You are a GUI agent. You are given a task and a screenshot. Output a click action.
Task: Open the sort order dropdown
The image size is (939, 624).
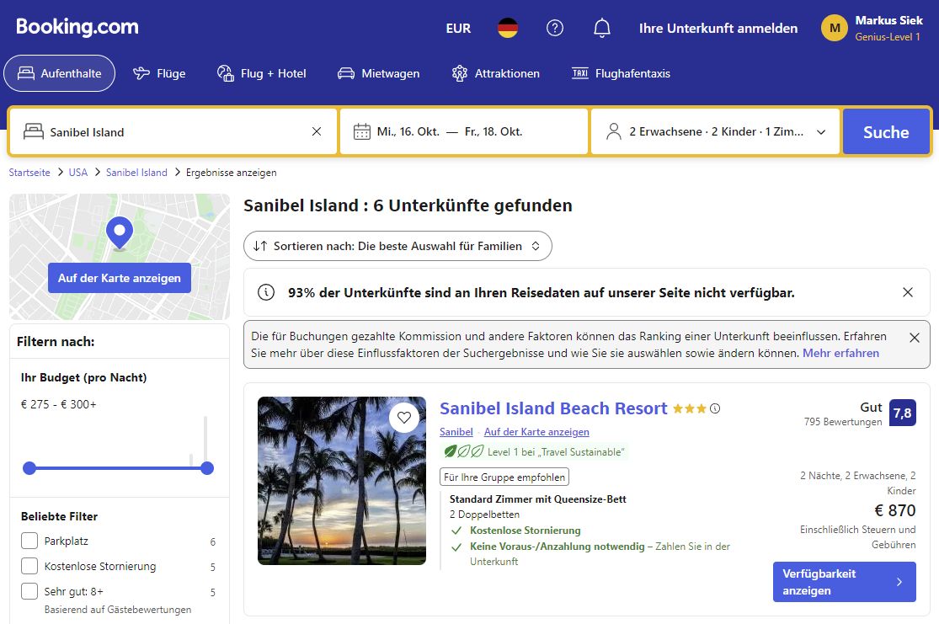tap(397, 246)
